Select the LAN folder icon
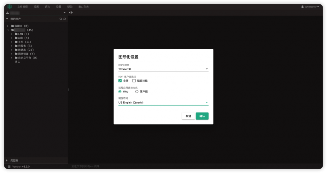This screenshot has width=327, height=173. tap(16, 34)
